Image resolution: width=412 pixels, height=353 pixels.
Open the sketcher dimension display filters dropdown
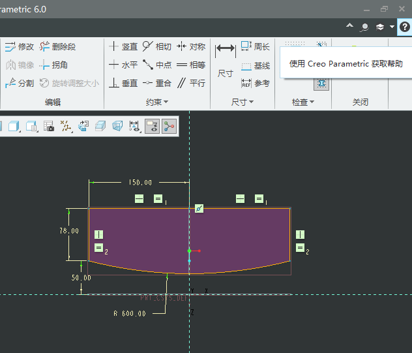[135, 127]
